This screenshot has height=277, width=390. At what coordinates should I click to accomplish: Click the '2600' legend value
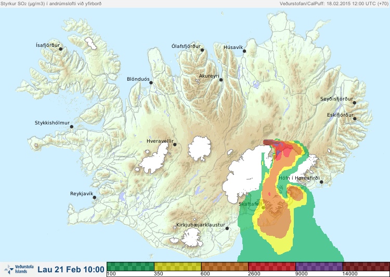[254, 274]
